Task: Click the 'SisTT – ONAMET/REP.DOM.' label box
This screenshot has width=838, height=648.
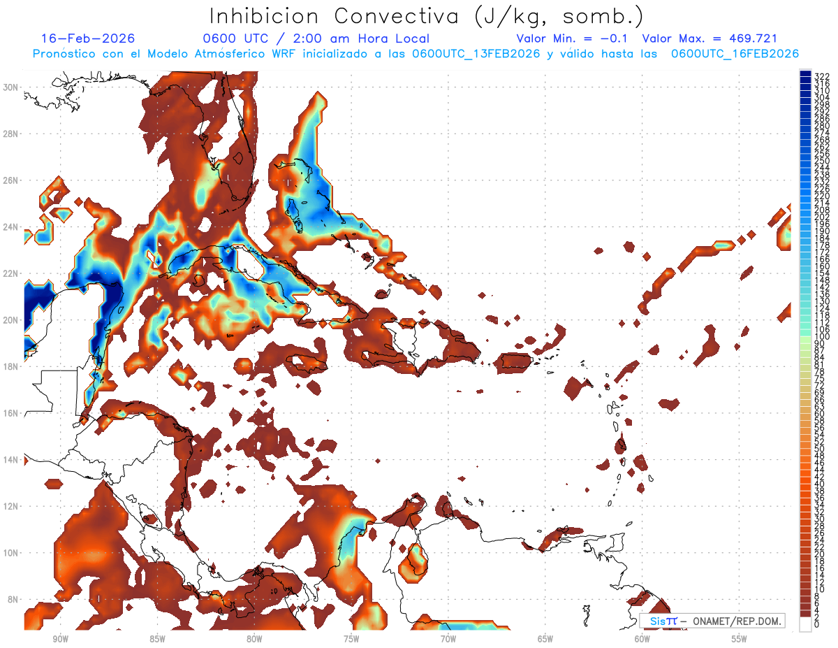Action: [x=712, y=621]
